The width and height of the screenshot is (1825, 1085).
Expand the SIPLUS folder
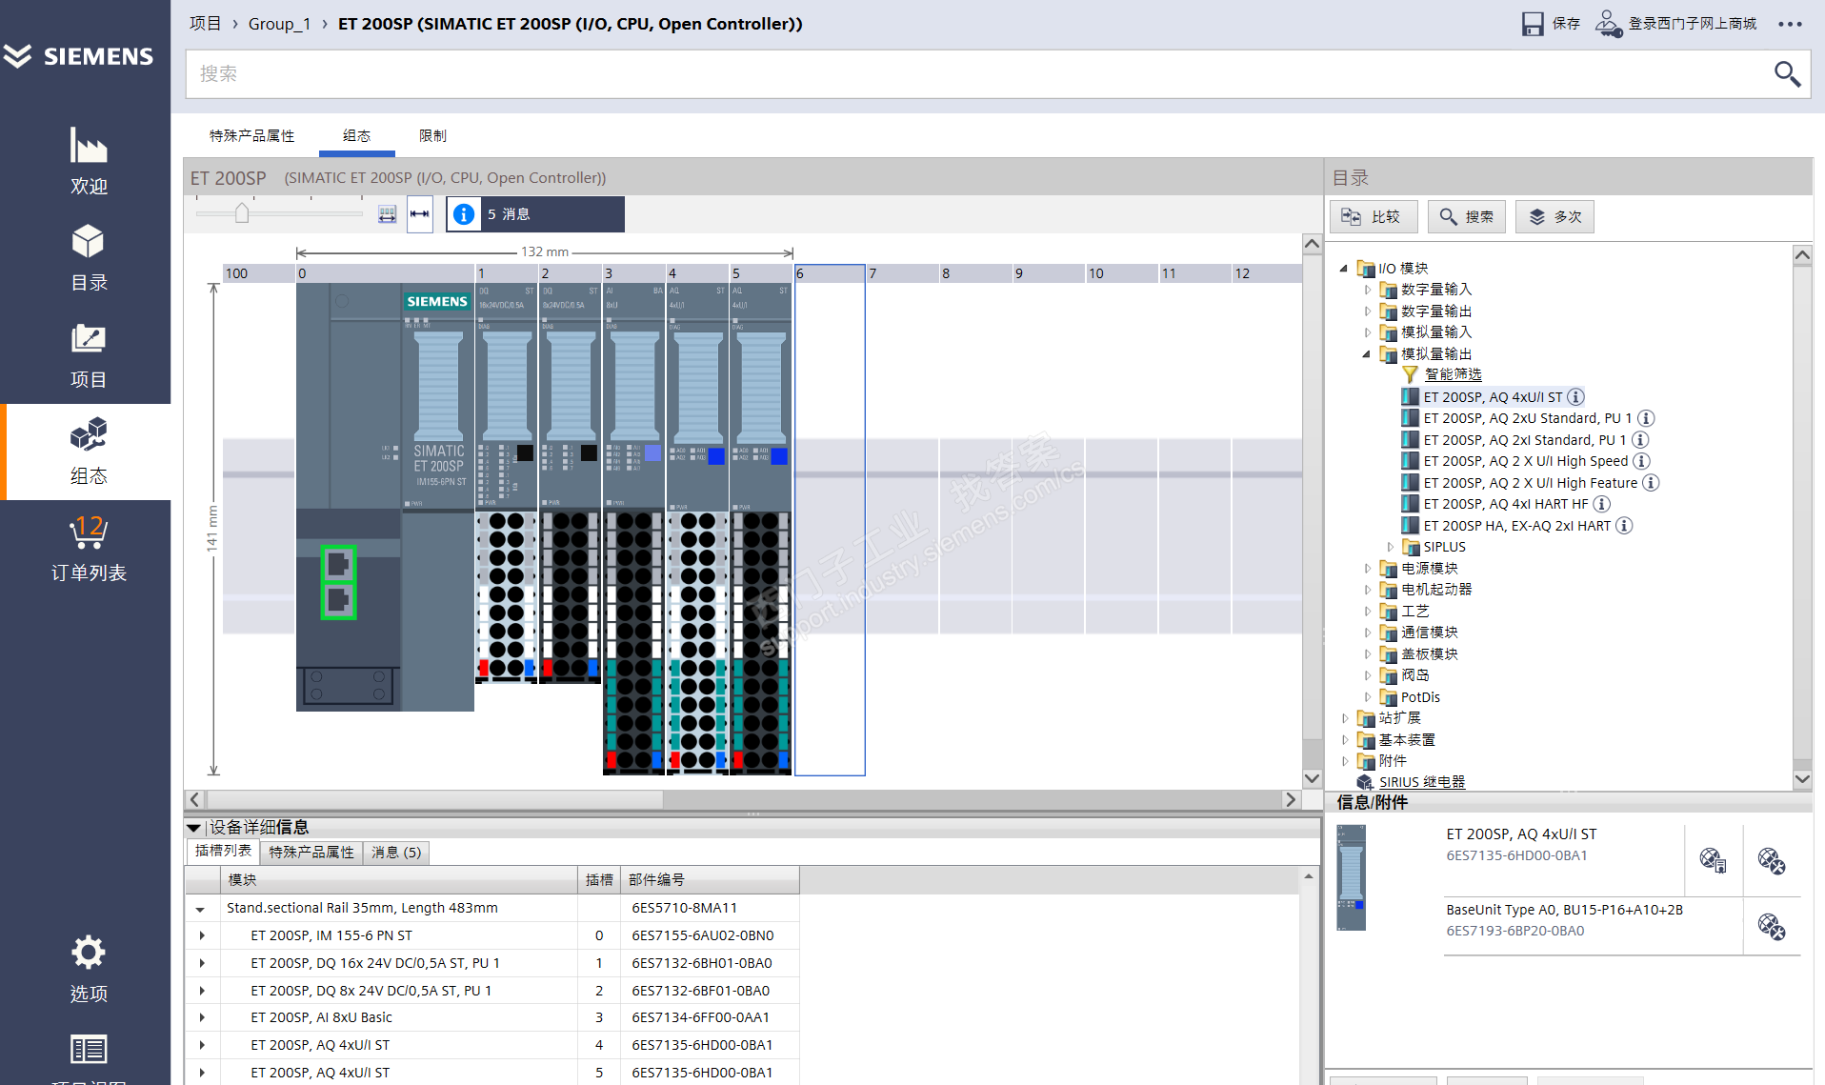click(x=1390, y=547)
